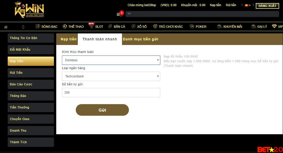Mute the announcement bar speaker

129,14
